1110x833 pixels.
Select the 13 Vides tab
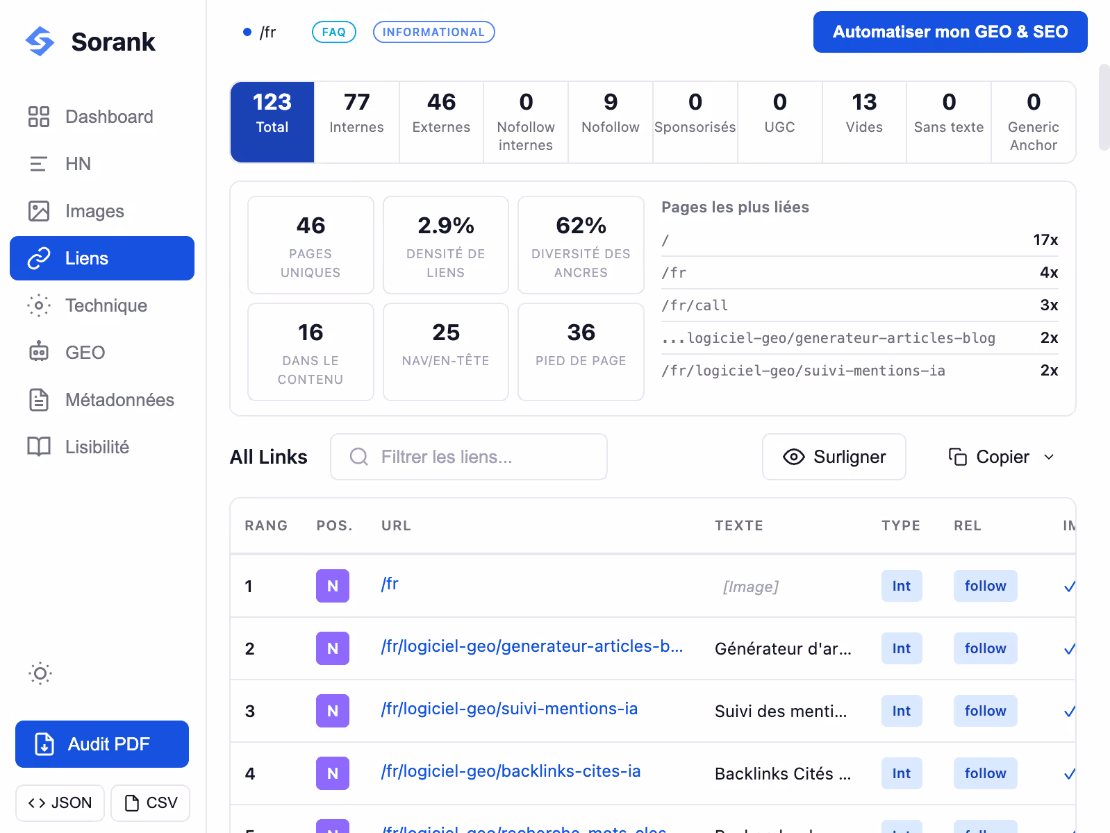[x=864, y=122]
